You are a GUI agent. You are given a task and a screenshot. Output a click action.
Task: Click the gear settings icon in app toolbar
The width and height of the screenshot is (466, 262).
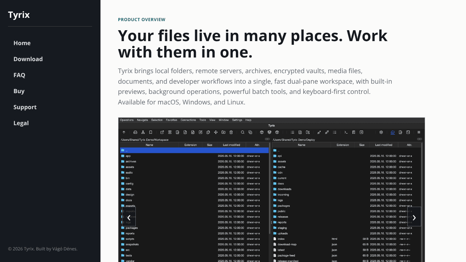[381, 132]
